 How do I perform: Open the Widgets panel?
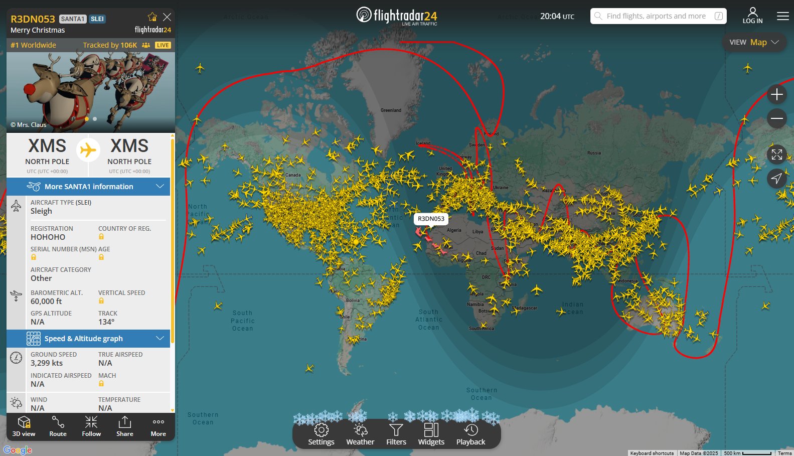[431, 434]
